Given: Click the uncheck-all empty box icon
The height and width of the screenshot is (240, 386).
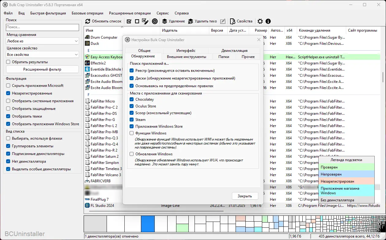Looking at the screenshot, I should pyautogui.click(x=137, y=21).
